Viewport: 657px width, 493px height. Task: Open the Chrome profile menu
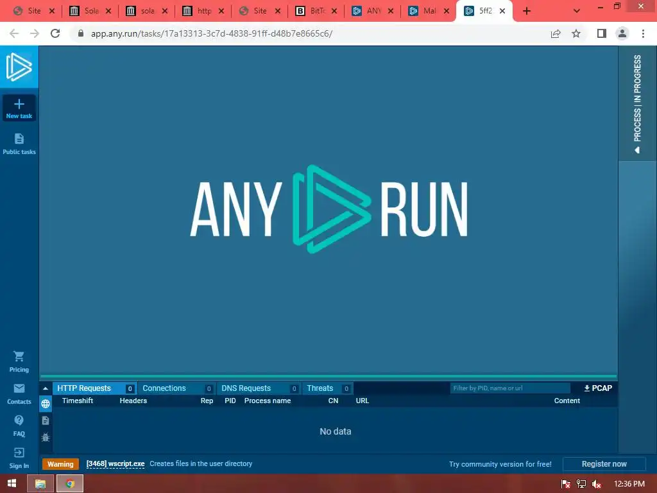click(x=622, y=33)
